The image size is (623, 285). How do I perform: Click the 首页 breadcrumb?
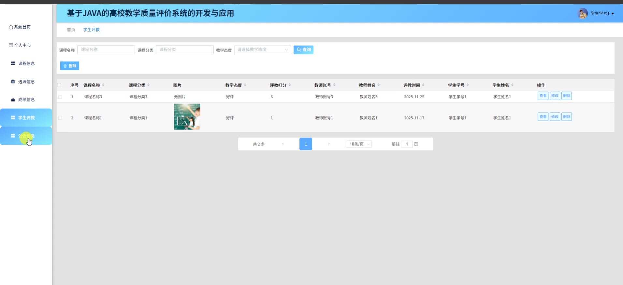point(71,30)
